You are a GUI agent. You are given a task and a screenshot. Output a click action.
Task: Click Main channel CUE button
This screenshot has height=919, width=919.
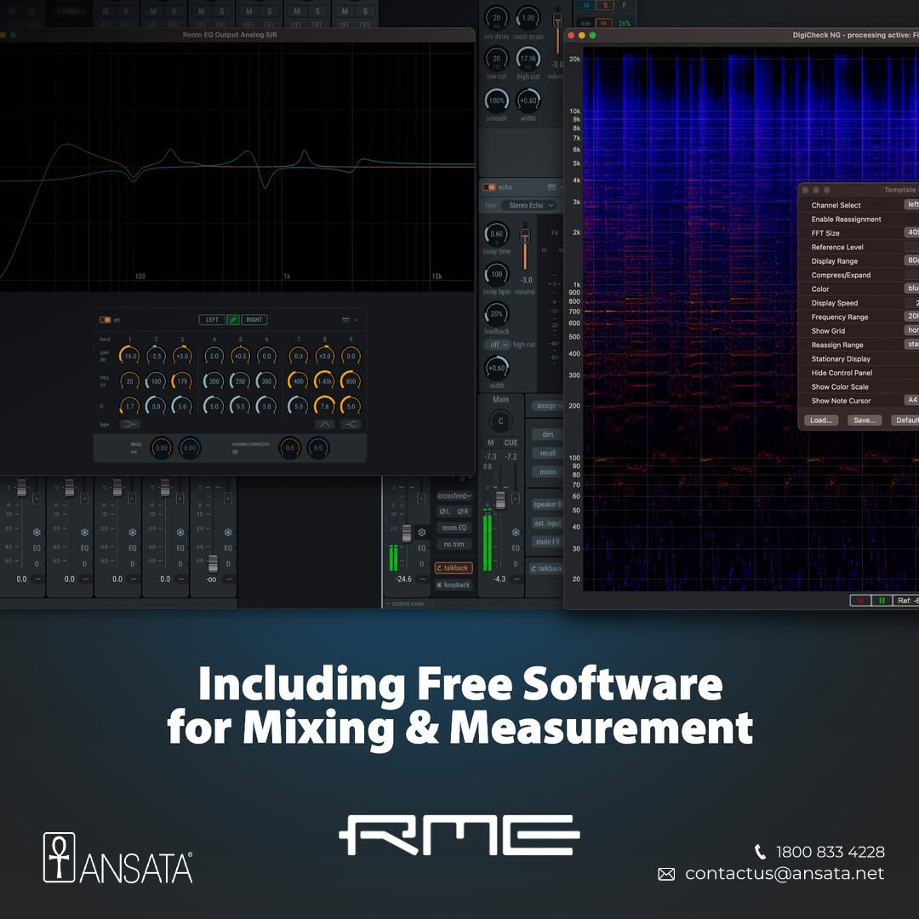(x=511, y=442)
